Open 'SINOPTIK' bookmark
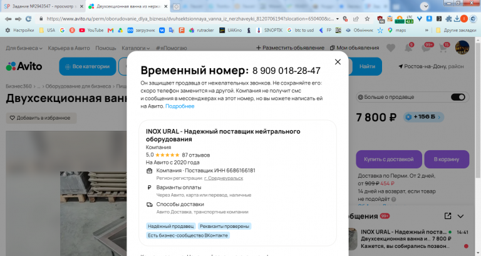This screenshot has width=481, height=256. [269, 30]
